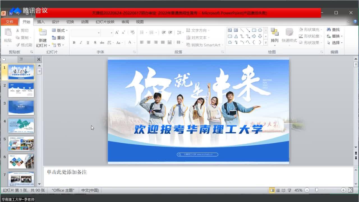
Task: Toggle text shadow
Action: 95,43
